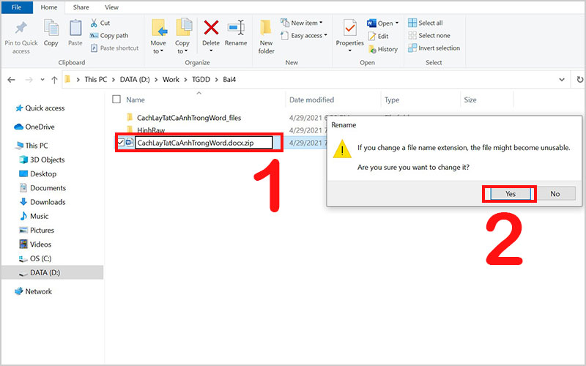Click This PC in address path

point(96,80)
